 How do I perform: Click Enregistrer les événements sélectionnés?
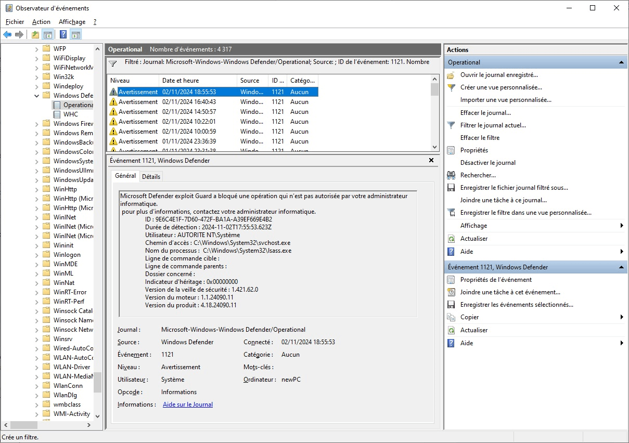pyautogui.click(x=517, y=305)
